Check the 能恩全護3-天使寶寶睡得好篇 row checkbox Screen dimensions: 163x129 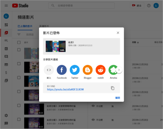click(x=19, y=105)
